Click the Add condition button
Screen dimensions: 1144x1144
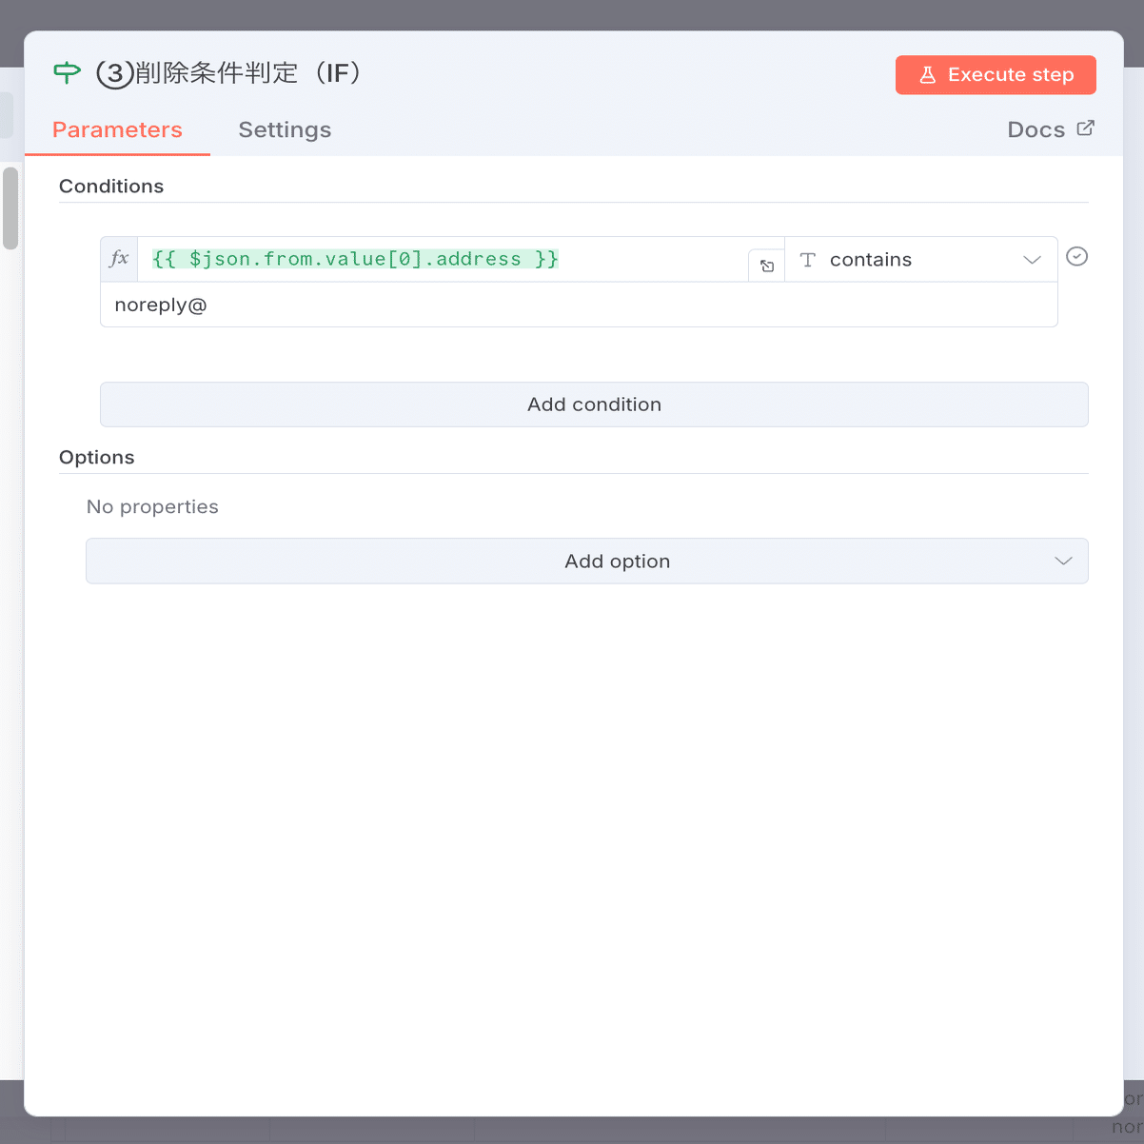[x=594, y=404]
